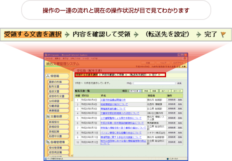Viewport: 232px width, 161px height.
Task: Click the page icon in status bar
Action: (x=46, y=159)
